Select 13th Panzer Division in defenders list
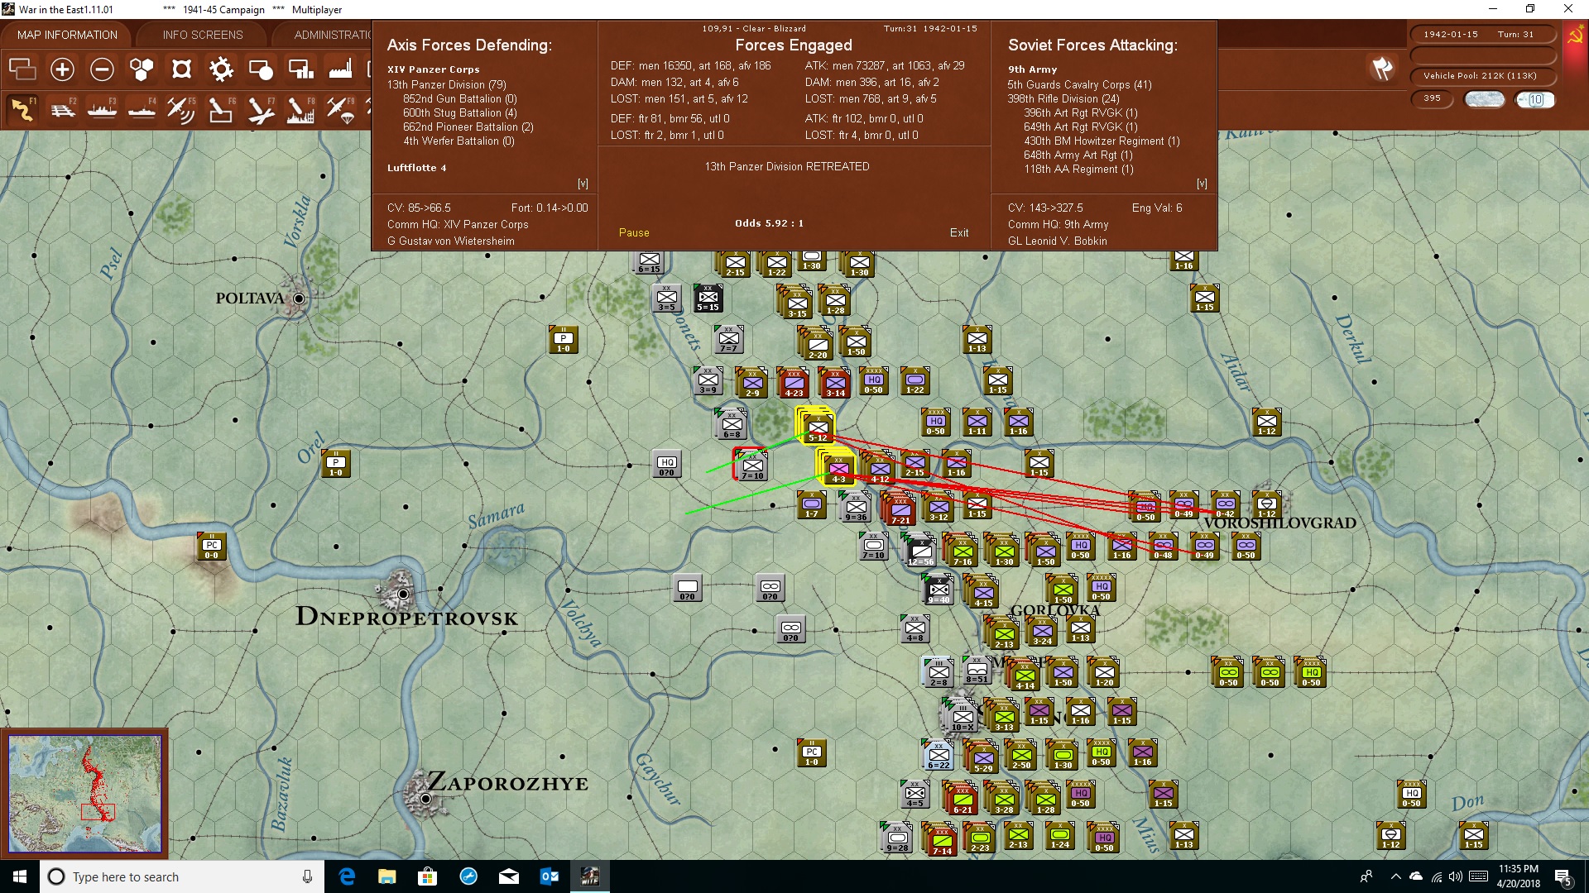 click(x=446, y=84)
